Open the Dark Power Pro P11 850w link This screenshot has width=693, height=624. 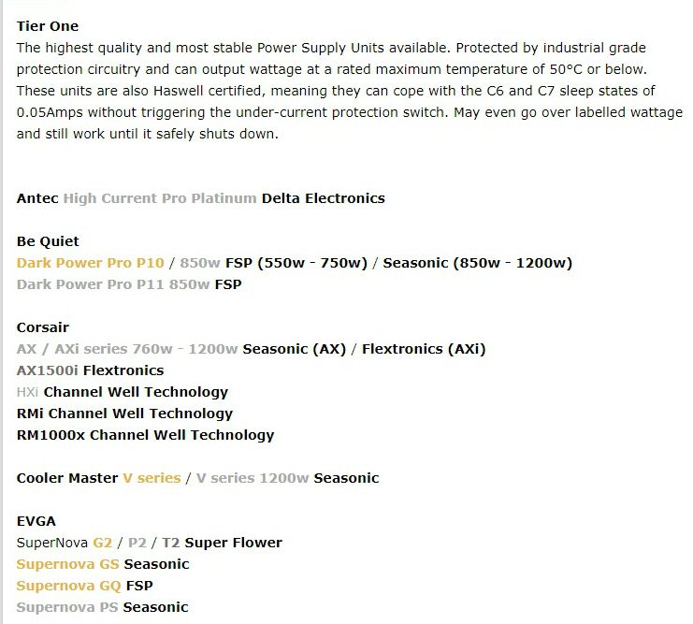[x=113, y=284]
